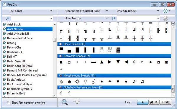177x109 pixels.
Task: Pick the beamed eighth notes character
Action: pos(142,81)
